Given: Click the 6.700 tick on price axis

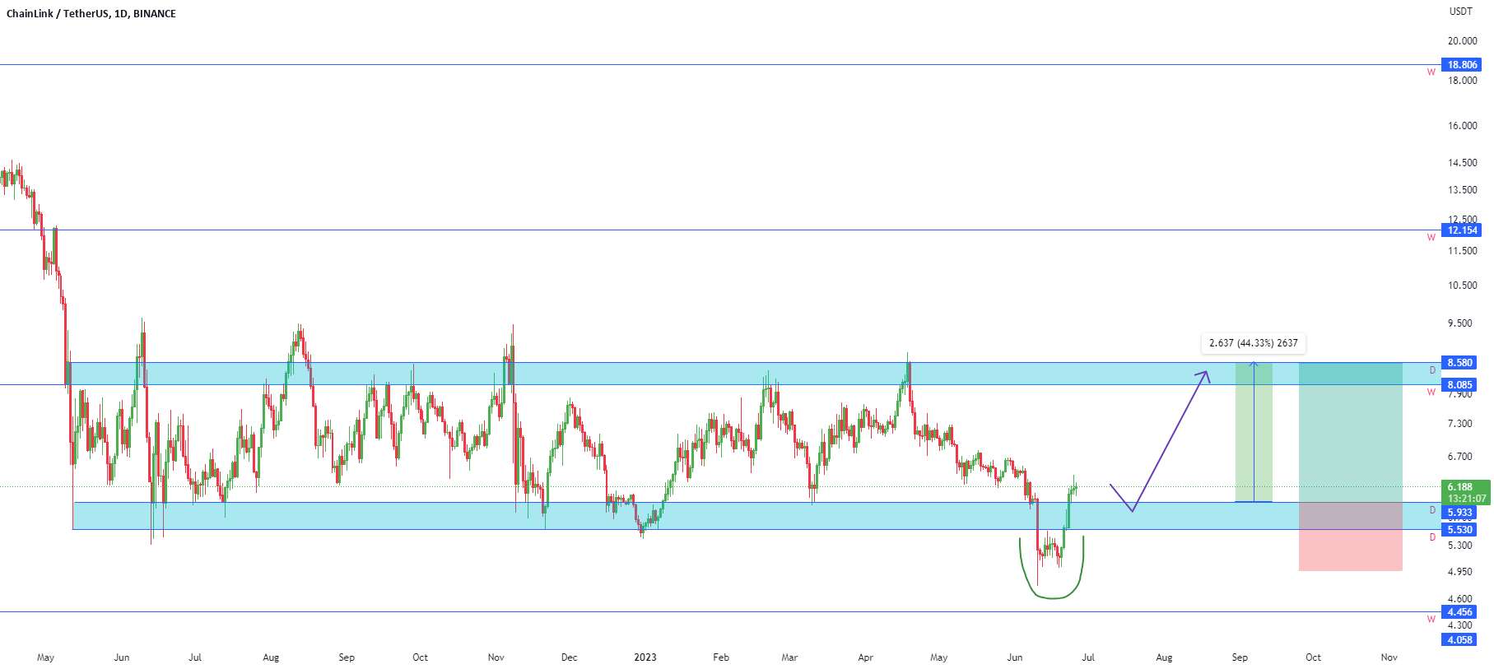Looking at the screenshot, I should (x=1460, y=457).
